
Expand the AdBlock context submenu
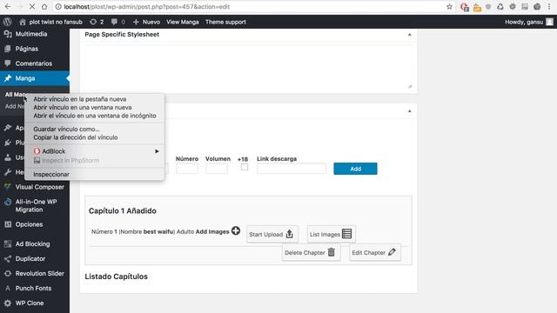coord(95,151)
